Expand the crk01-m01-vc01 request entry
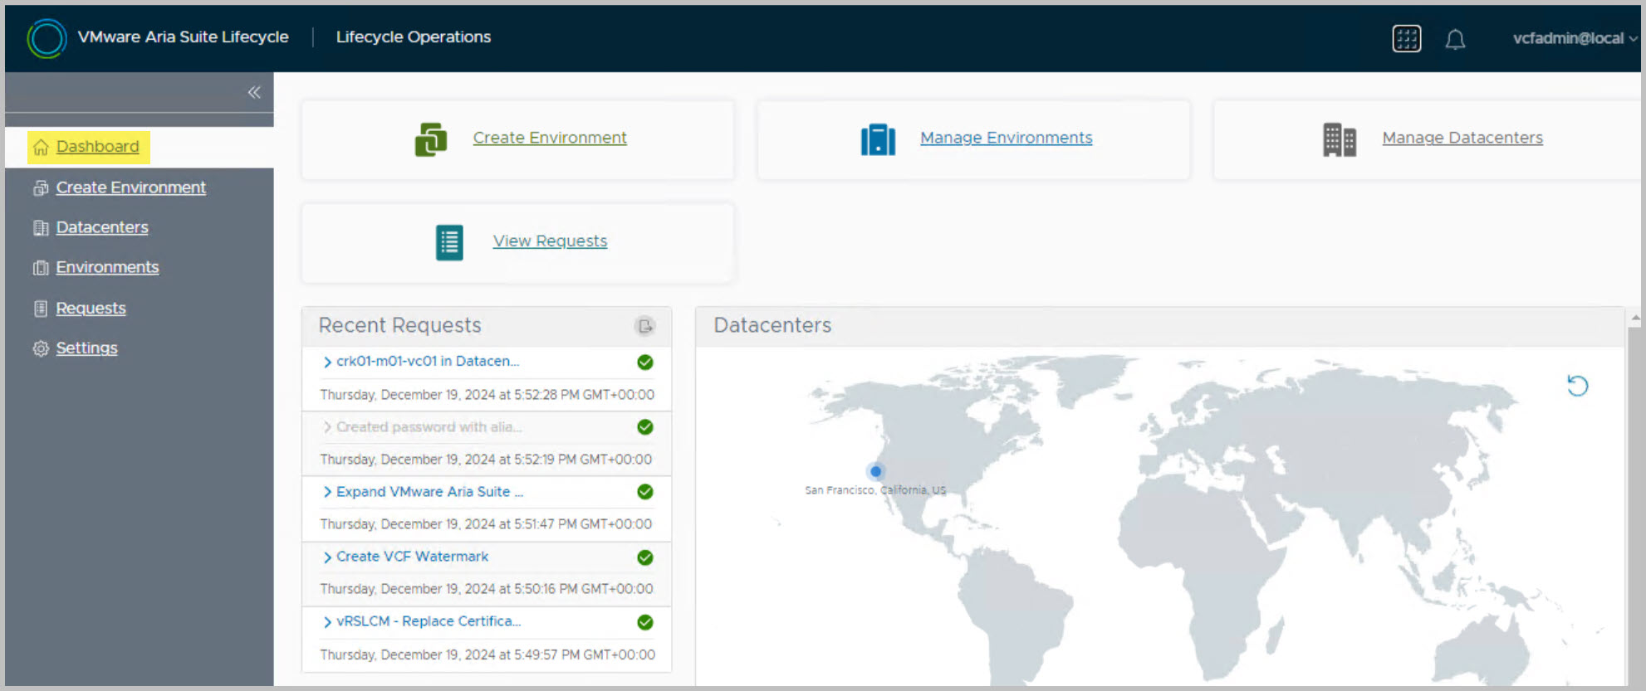 point(327,362)
